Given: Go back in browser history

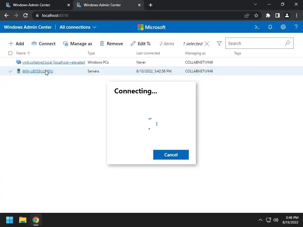Looking at the screenshot, I should point(7,15).
